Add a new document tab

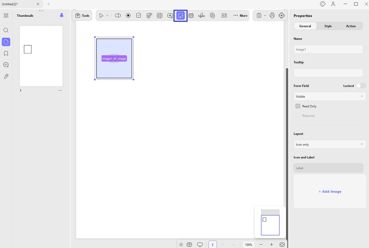click(49, 4)
